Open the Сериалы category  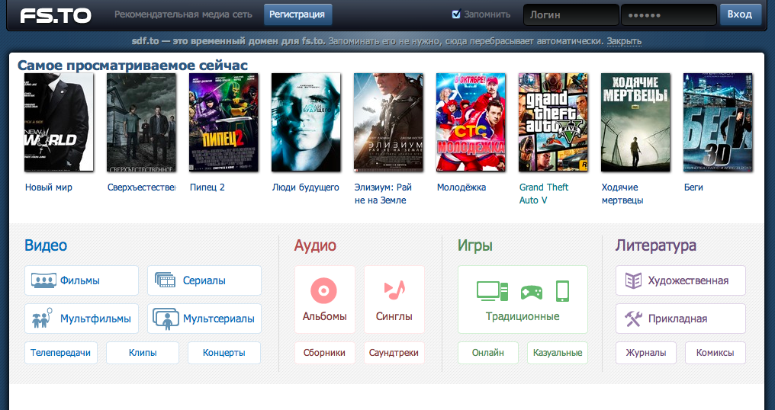tap(204, 280)
